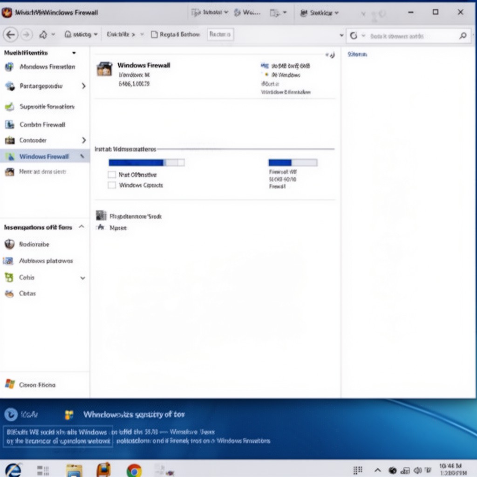
Task: Expand the Cobis chevron
Action: [82, 278]
